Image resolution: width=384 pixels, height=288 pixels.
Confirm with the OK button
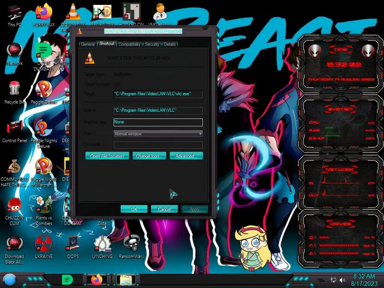coord(134,209)
